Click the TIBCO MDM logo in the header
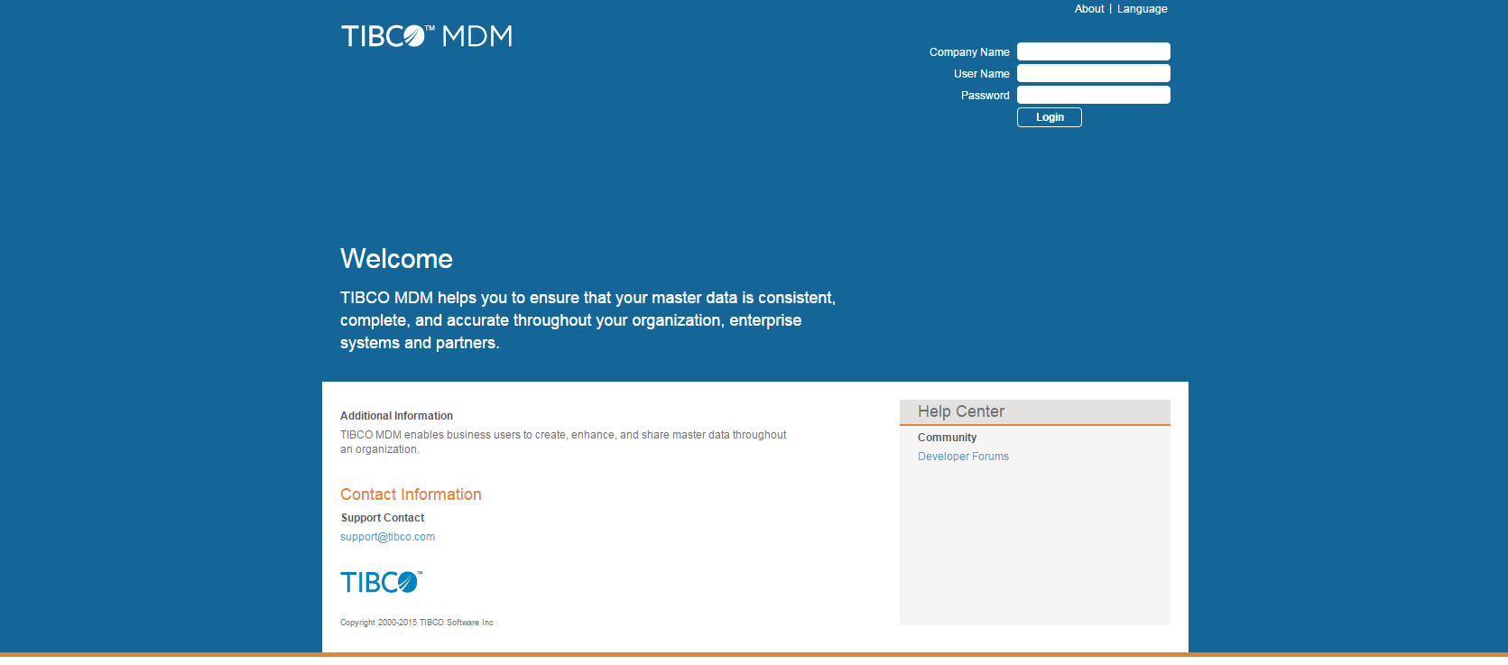The image size is (1508, 665). (x=426, y=36)
